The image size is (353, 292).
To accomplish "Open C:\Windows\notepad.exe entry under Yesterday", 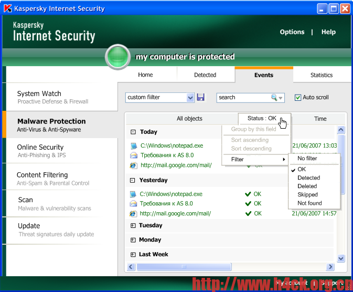I will (171, 194).
